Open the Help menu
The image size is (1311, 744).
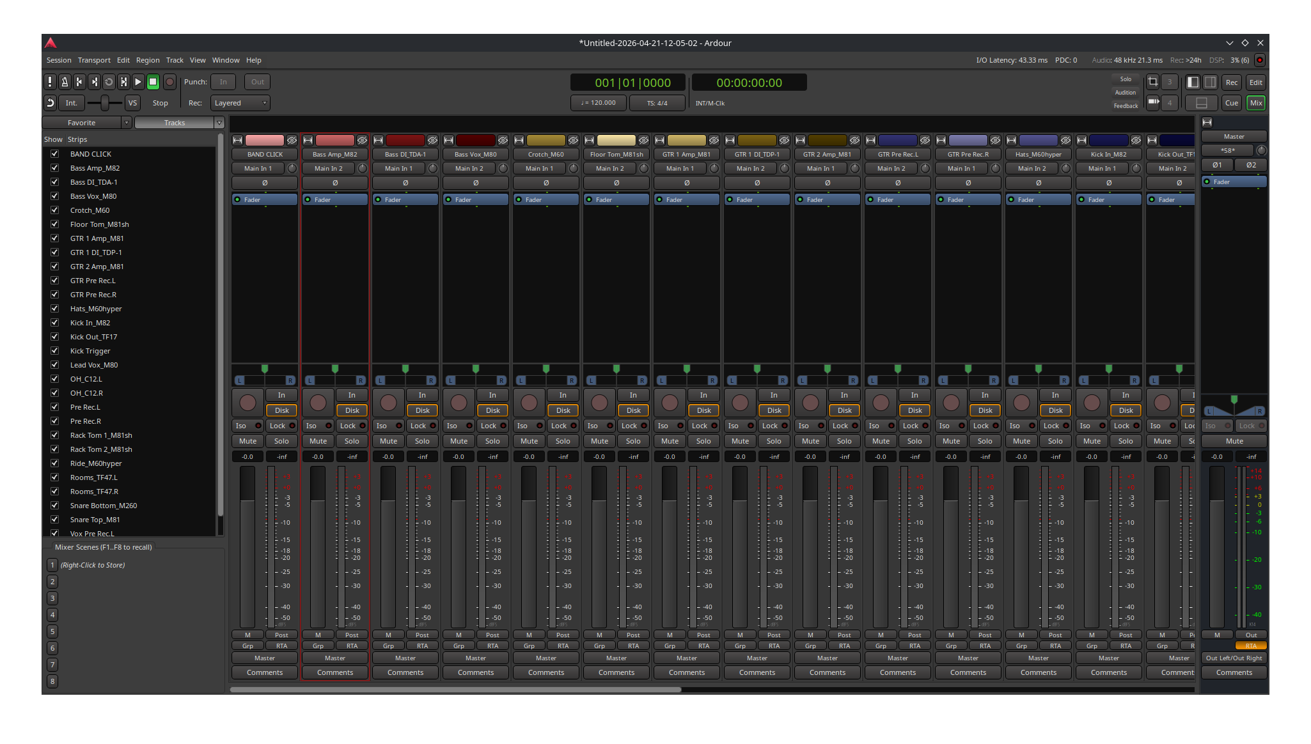(254, 60)
